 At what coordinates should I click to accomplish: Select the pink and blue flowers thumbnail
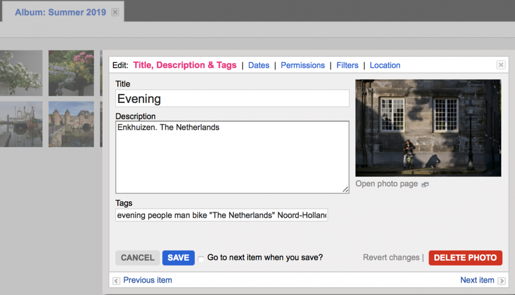click(71, 73)
